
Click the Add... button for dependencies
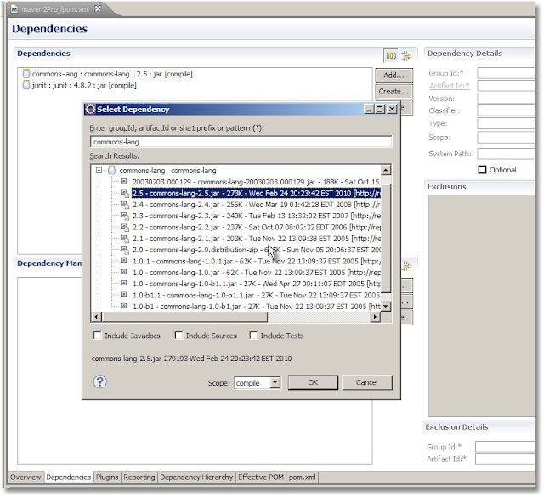(x=394, y=76)
